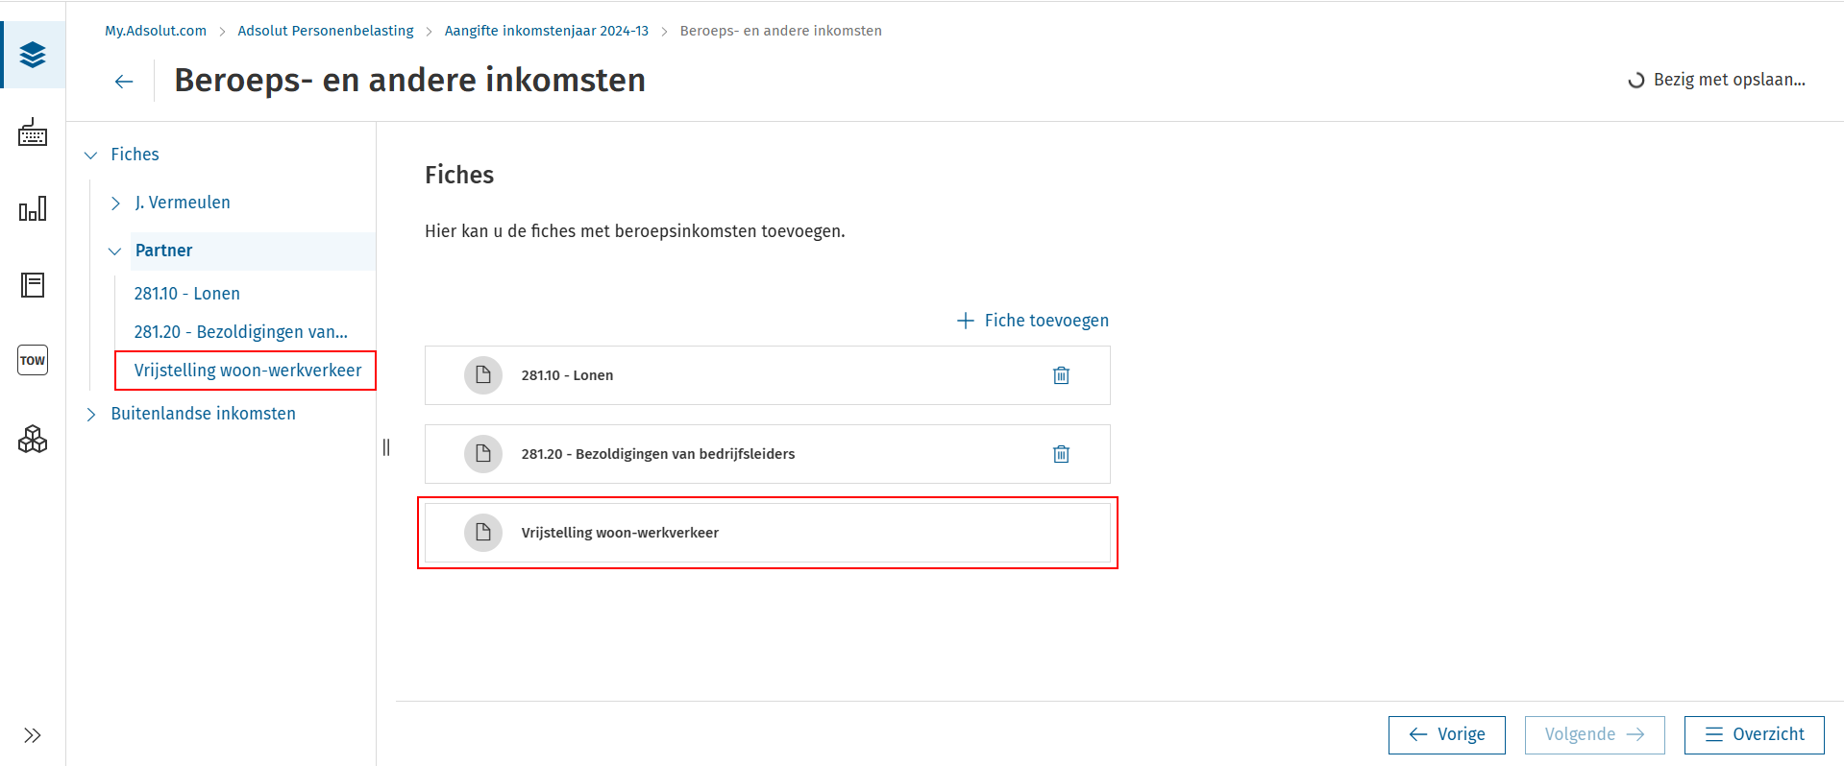
Task: Delete the 281.10 - Lonen fiche
Action: point(1061,375)
